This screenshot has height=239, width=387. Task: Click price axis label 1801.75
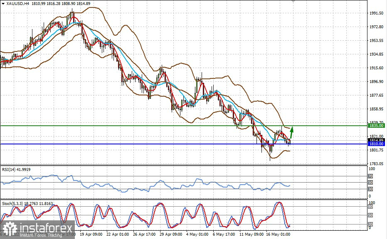pyautogui.click(x=376, y=150)
